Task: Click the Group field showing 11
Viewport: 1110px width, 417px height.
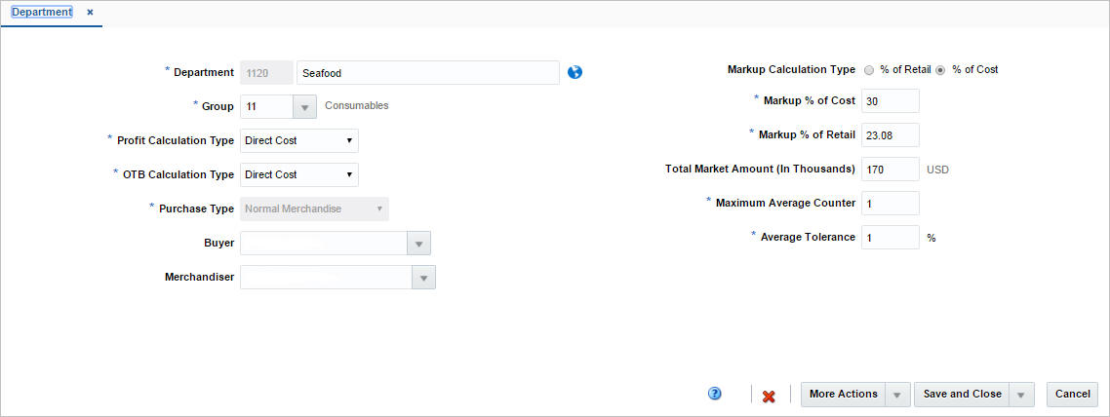Action: coord(267,107)
